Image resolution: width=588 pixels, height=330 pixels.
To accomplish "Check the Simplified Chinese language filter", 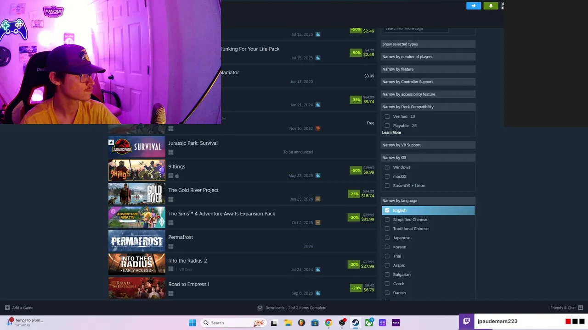I will tap(387, 220).
